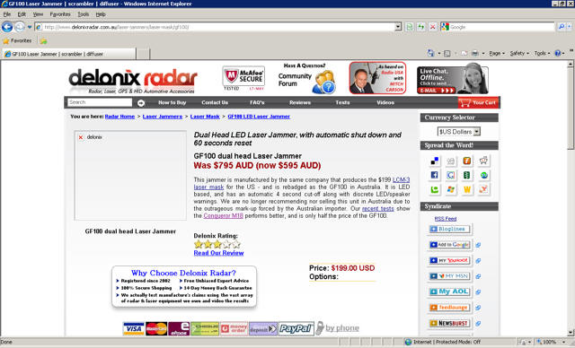Share on StumbleUpon icon
This screenshot has height=348, width=575.
483,175
